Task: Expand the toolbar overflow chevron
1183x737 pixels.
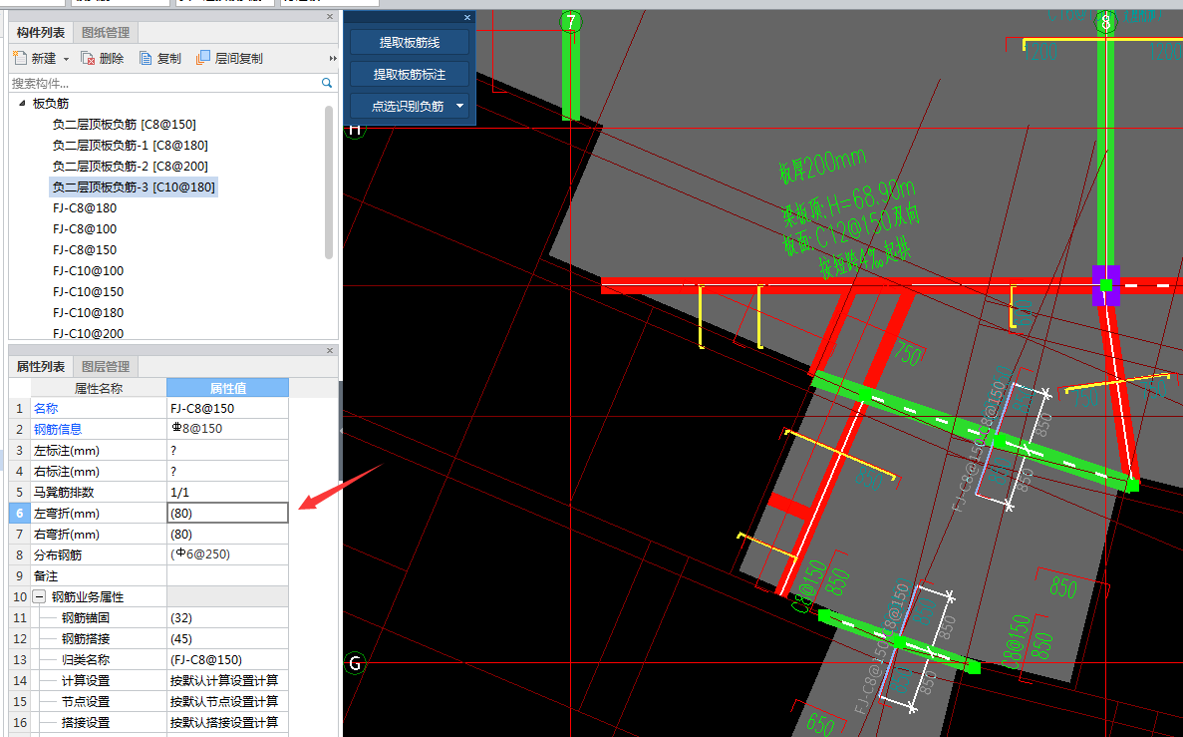Action: tap(333, 58)
